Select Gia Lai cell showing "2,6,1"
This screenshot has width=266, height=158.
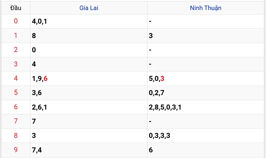point(40,107)
